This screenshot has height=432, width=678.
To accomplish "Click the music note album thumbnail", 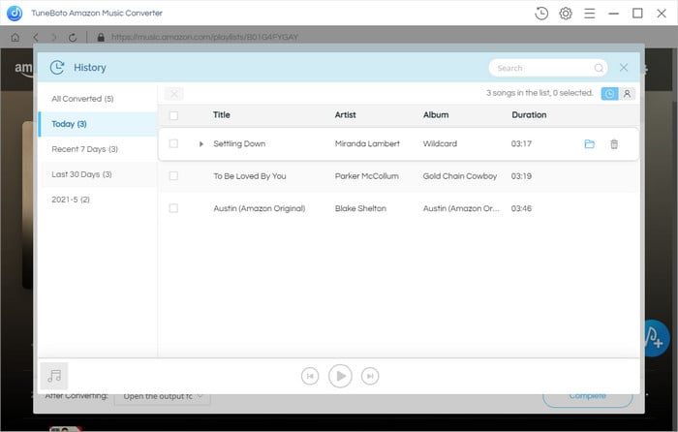I will [54, 376].
